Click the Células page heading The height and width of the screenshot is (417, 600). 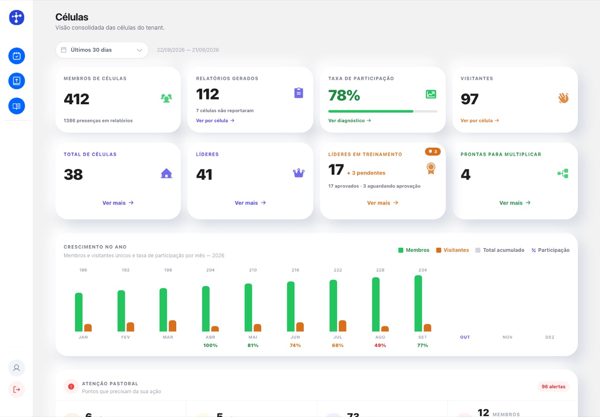[x=72, y=17]
